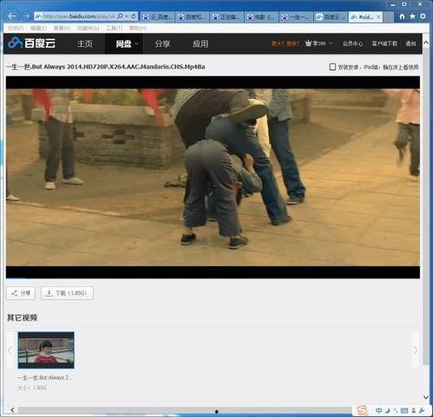Image resolution: width=433 pixels, height=417 pixels.
Task: Click the Sogou input method S logo
Action: 362,410
